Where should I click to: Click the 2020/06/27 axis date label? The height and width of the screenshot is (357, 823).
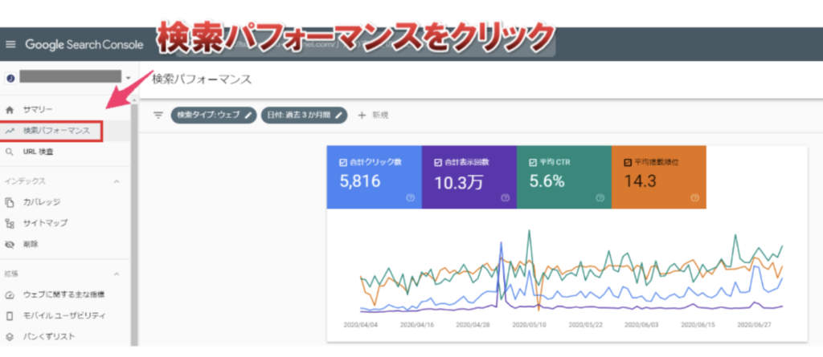click(x=754, y=325)
